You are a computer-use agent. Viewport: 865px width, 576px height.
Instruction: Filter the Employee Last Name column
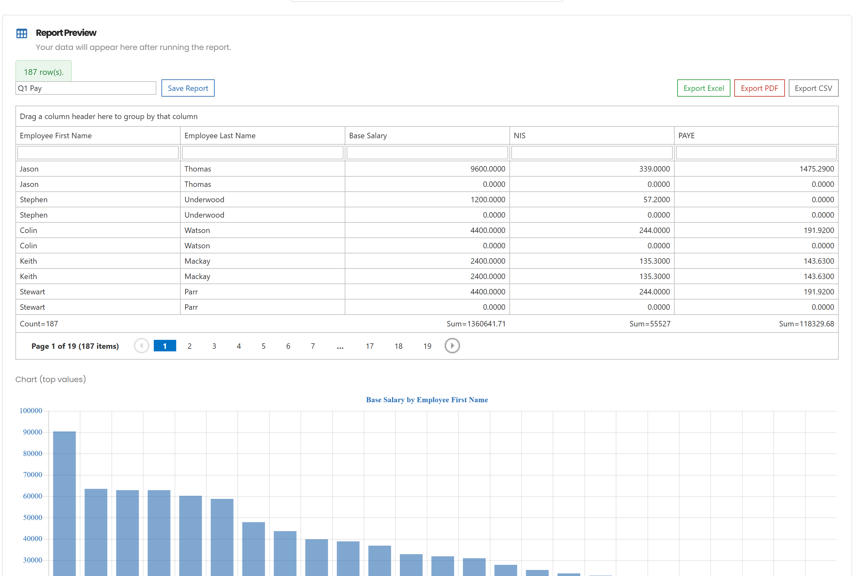(263, 152)
